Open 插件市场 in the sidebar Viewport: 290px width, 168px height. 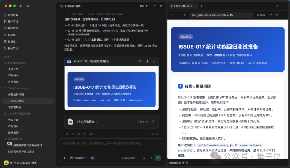[11, 22]
